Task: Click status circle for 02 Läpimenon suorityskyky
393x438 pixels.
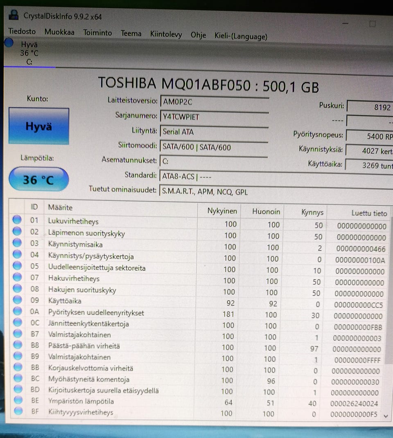Action: [17, 231]
